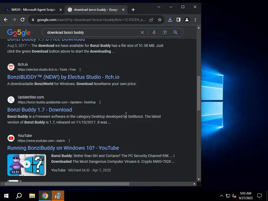The height and width of the screenshot is (201, 268).
Task: Submit search with magnifier icon
Action: [x=176, y=32]
